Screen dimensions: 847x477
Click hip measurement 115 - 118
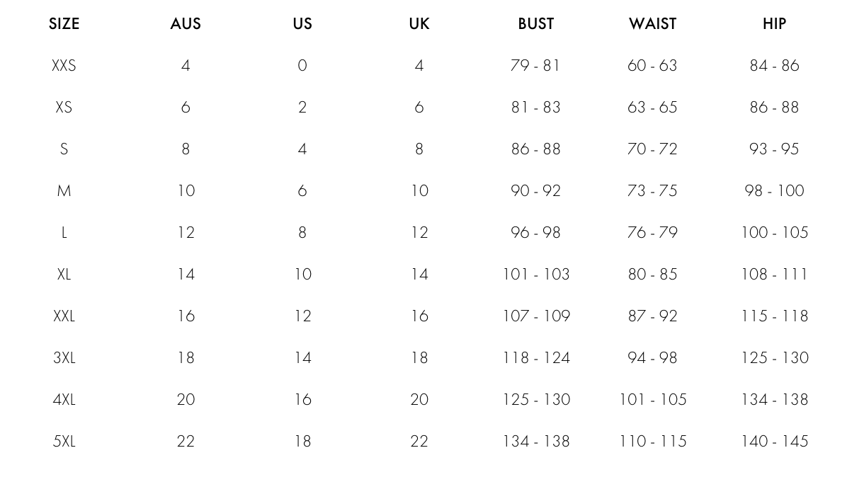pyautogui.click(x=774, y=316)
